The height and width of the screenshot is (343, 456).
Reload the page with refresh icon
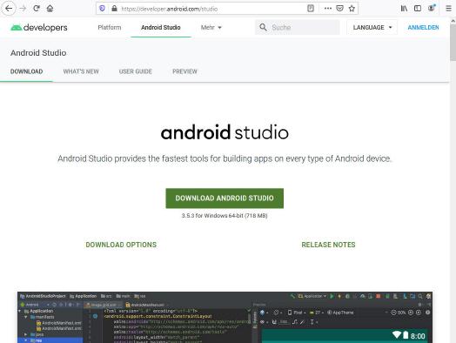37,9
